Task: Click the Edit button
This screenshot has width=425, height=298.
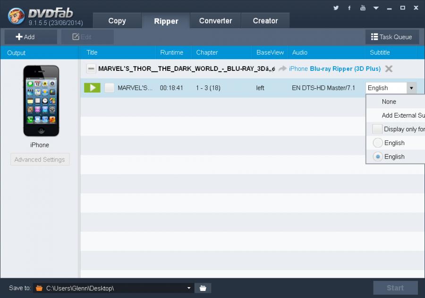Action: (x=87, y=37)
